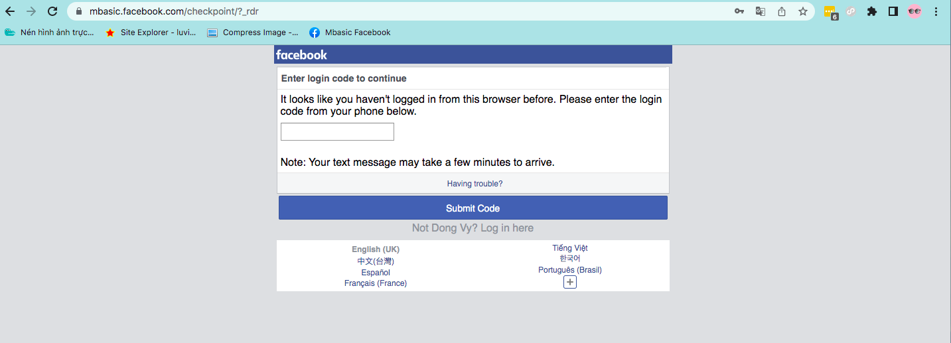Click the padlock site info icon
Viewport: 951px width, 343px height.
(x=78, y=11)
